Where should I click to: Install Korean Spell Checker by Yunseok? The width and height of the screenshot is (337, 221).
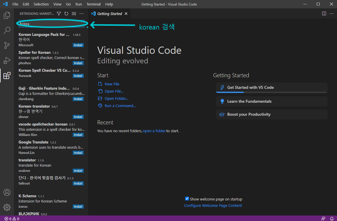point(78,76)
